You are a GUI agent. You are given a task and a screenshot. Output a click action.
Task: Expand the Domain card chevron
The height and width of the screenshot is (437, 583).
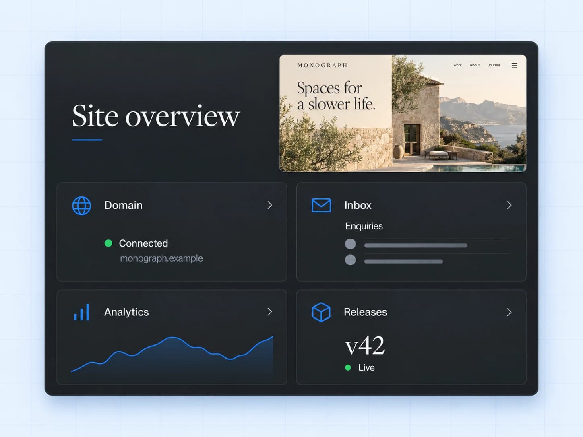tap(270, 205)
